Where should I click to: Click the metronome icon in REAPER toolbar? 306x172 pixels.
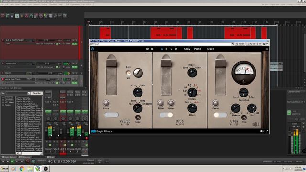12,16
